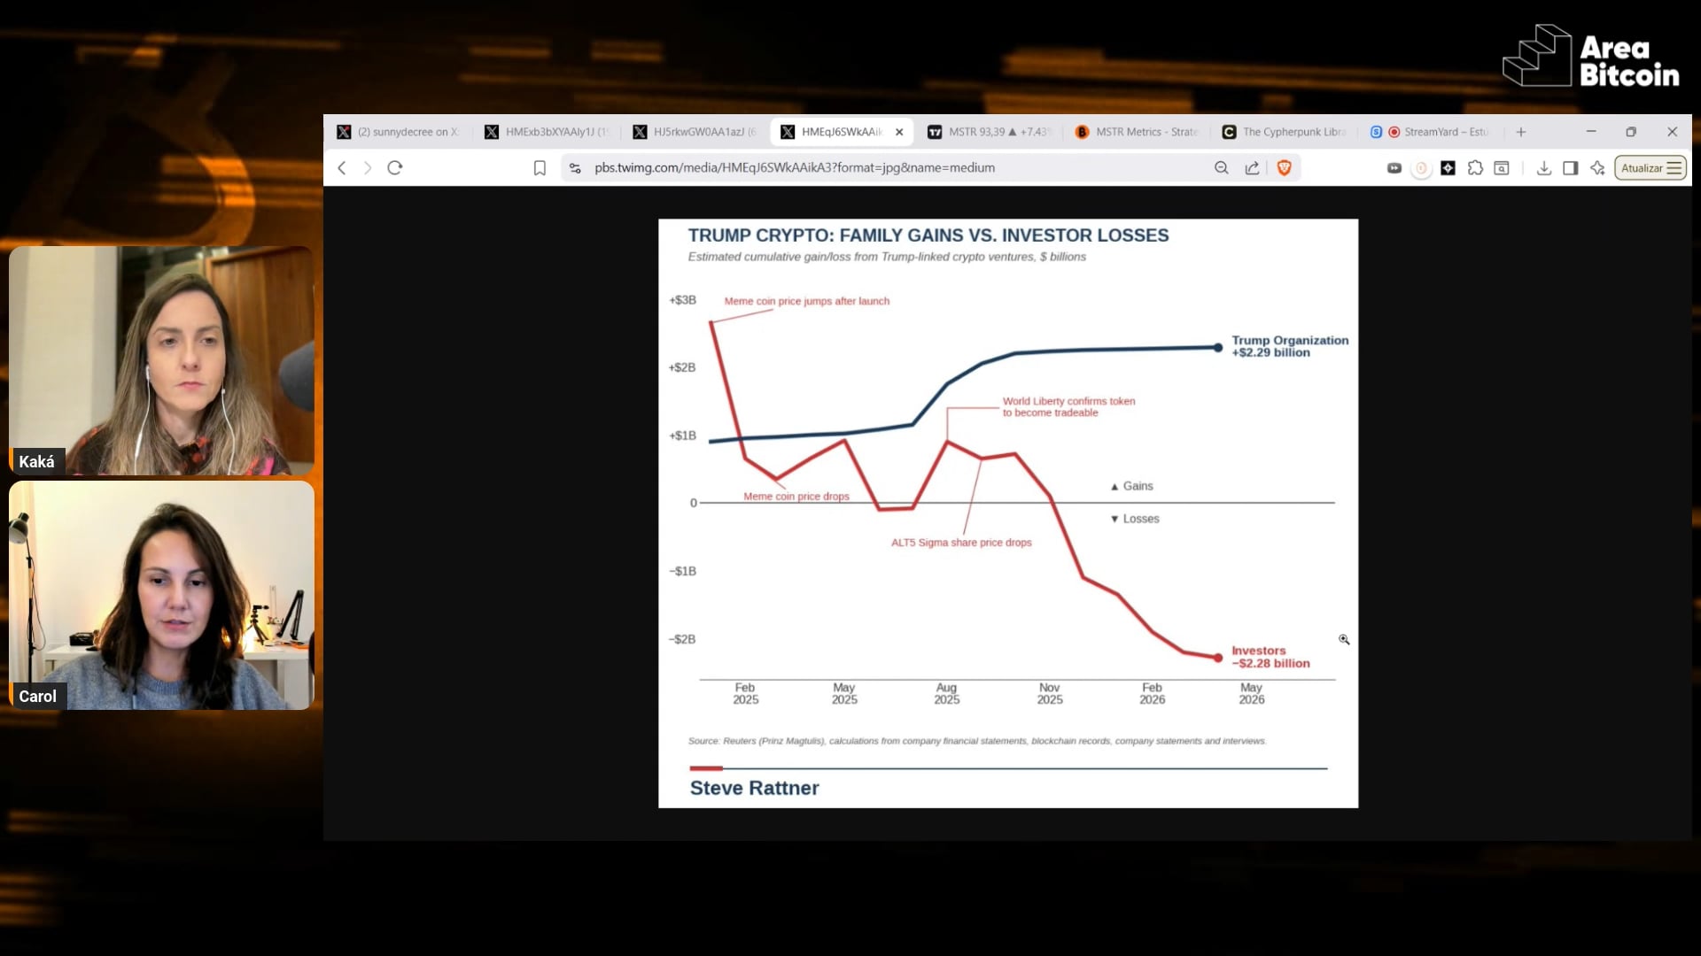Screen dimensions: 1701x956
Task: Click the 'Gains' legend label
Action: click(1132, 486)
